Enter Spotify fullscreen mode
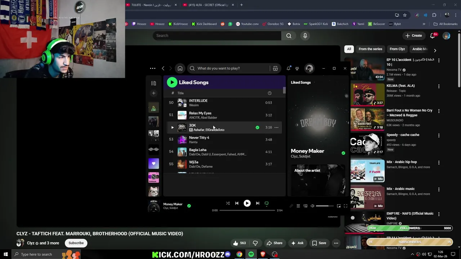This screenshot has width=461, height=259. [345, 206]
